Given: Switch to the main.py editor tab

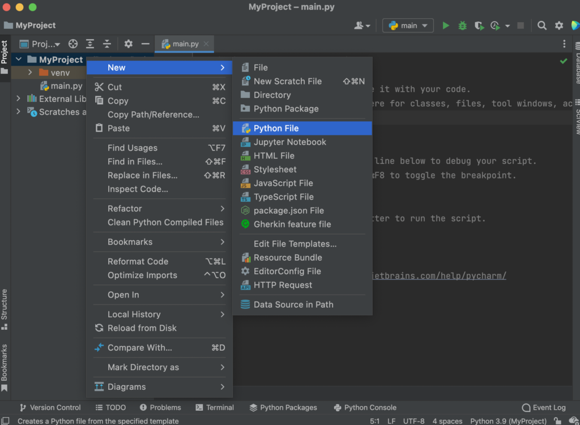Looking at the screenshot, I should (184, 44).
